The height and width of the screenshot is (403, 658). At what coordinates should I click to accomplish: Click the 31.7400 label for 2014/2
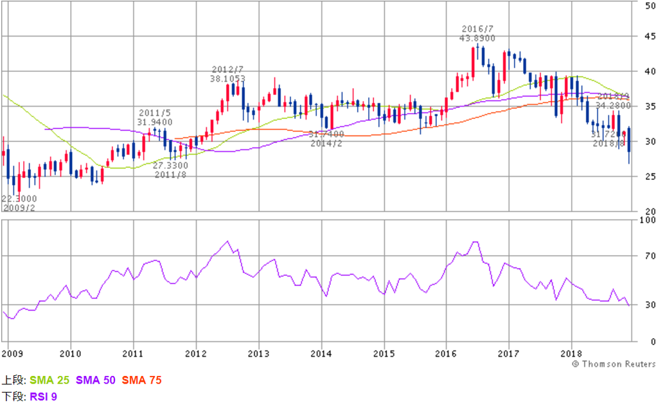click(x=326, y=134)
